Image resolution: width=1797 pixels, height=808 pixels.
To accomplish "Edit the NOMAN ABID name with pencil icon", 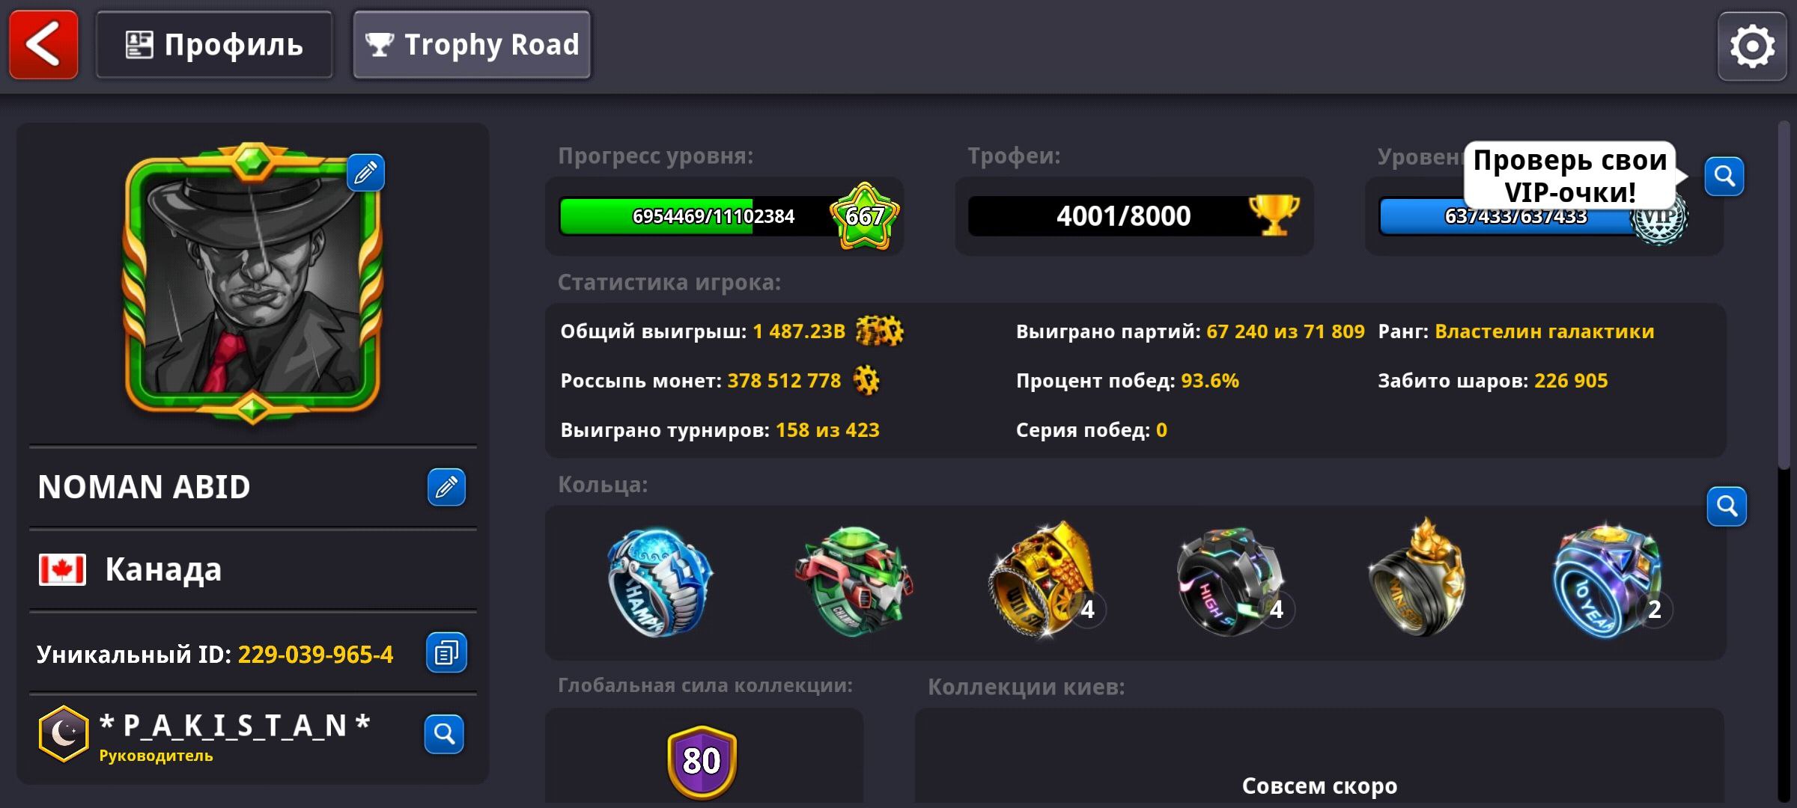I will (446, 487).
